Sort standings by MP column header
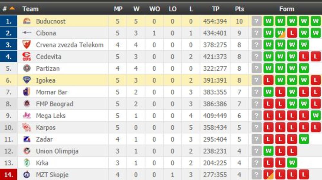Viewport: 322px width, 180px height. pos(118,9)
